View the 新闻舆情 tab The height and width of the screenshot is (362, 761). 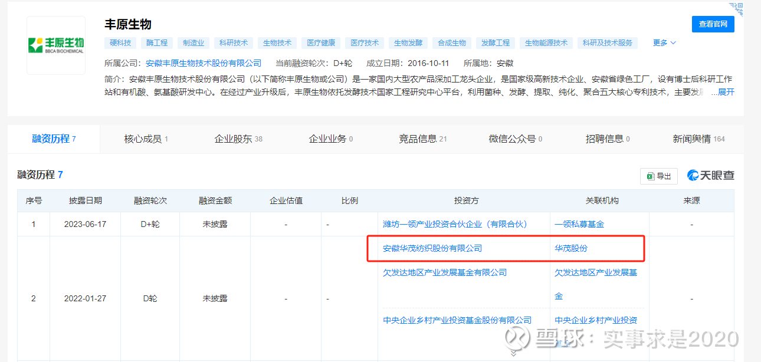[698, 139]
